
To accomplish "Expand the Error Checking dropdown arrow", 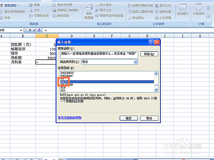I will pyautogui.click(x=173, y=12).
